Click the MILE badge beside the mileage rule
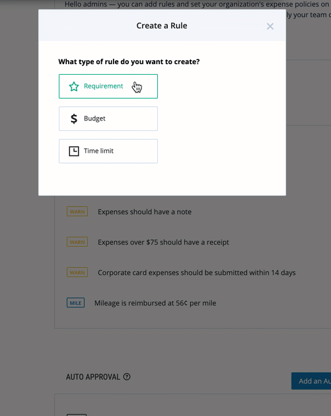Viewport: 331px width, 416px height. 75,303
